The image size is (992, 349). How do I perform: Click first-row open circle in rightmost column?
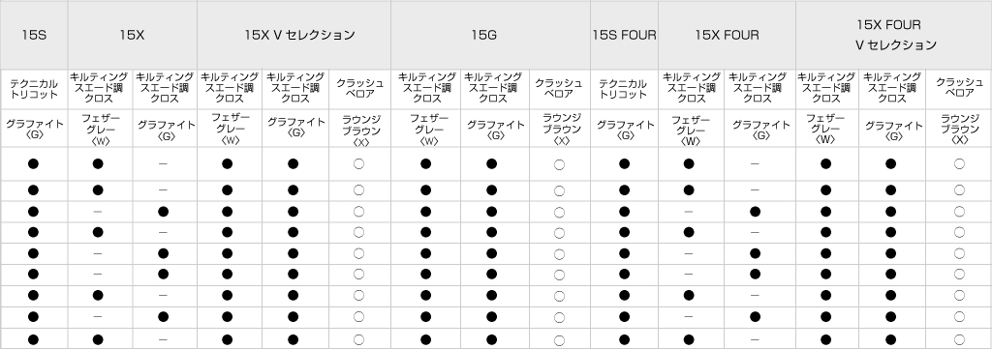pos(959,164)
